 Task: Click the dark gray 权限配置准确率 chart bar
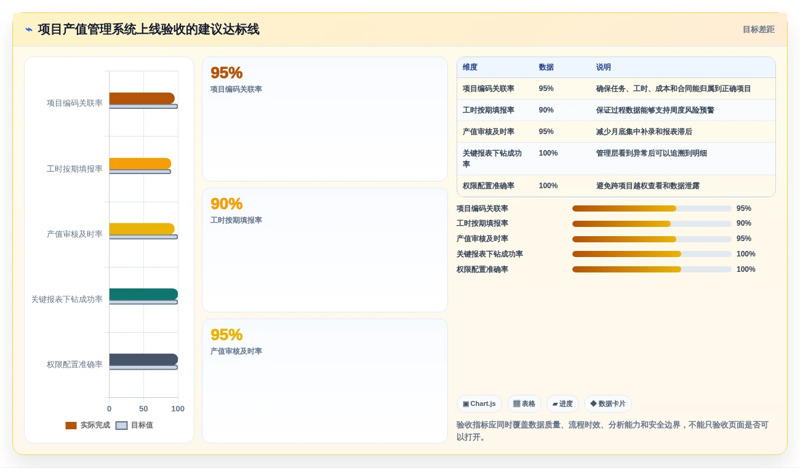[143, 359]
